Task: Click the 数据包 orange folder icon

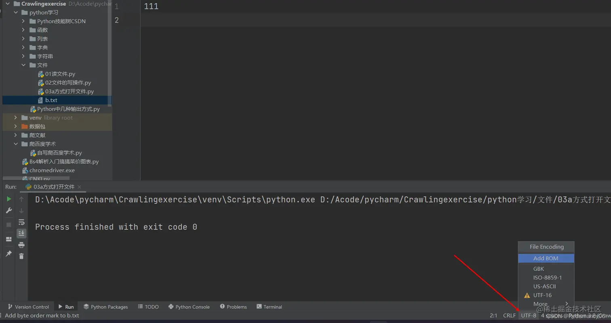Action: coord(25,126)
